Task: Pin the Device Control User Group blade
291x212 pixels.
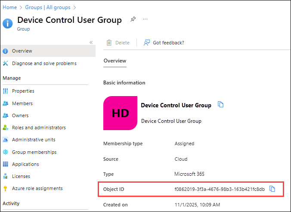Action: point(133,20)
